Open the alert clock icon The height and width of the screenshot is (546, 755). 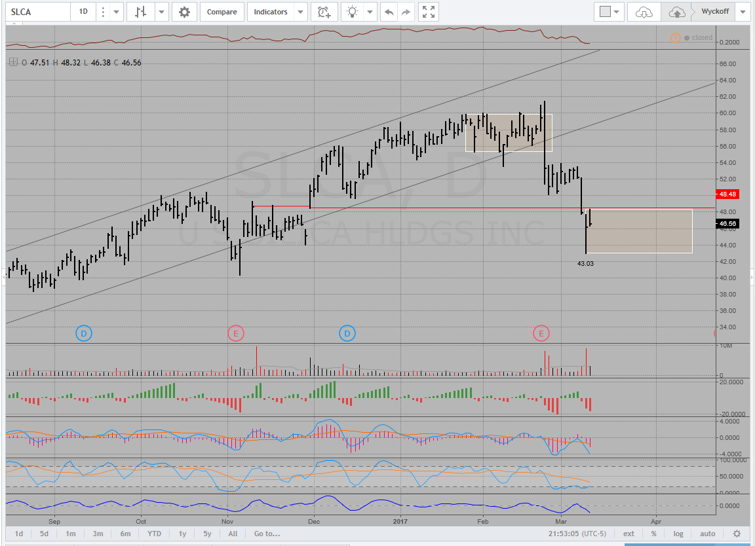pos(324,12)
